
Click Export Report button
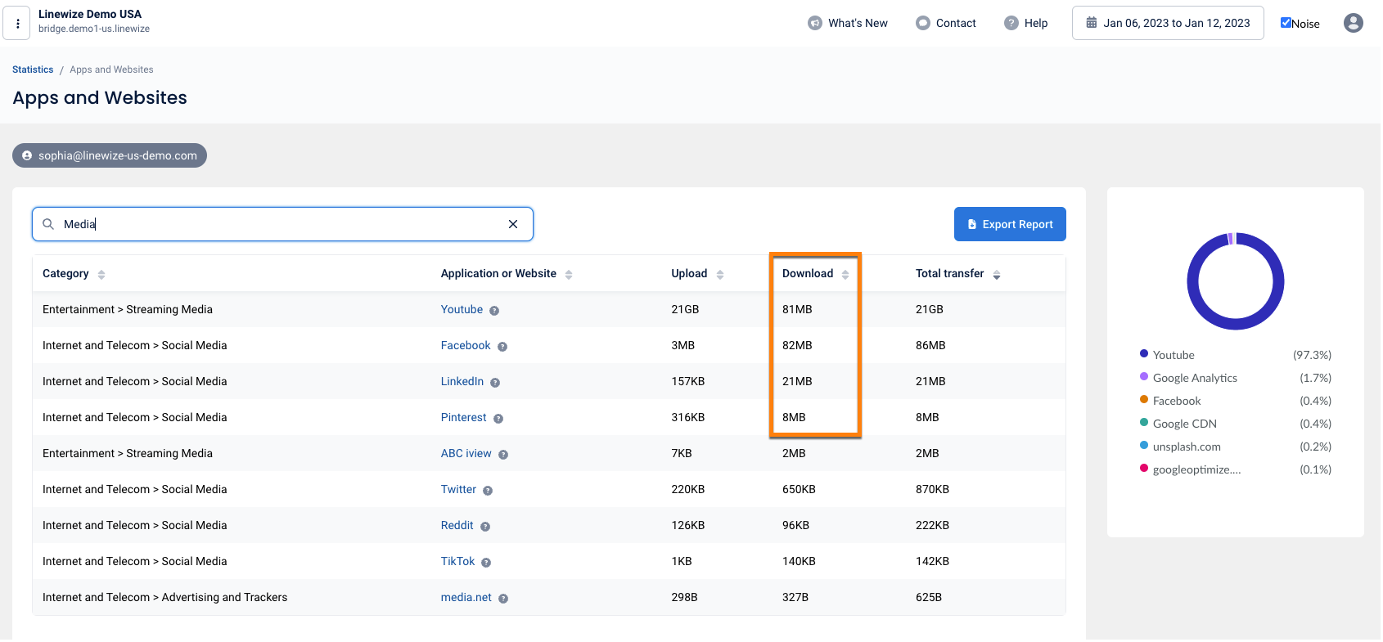pos(1010,224)
